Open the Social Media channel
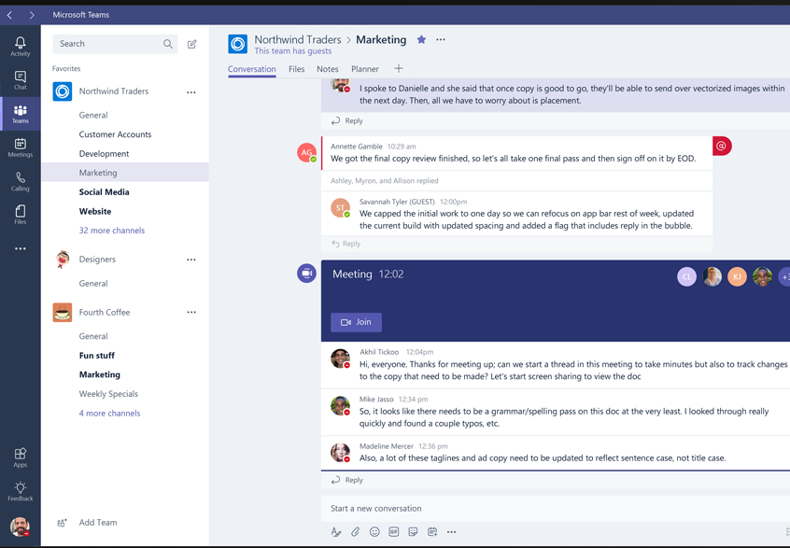 click(x=104, y=192)
